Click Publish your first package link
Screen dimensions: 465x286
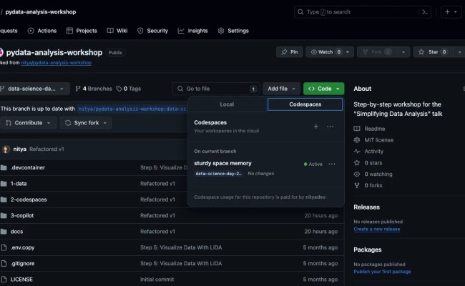coord(382,272)
